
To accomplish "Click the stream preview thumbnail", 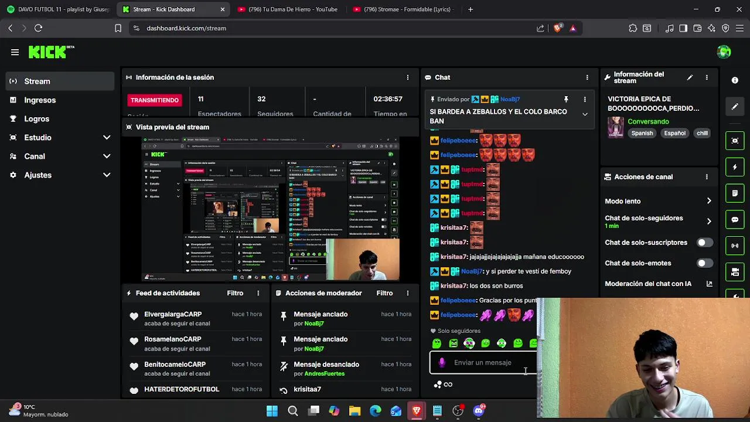I will 270,209.
